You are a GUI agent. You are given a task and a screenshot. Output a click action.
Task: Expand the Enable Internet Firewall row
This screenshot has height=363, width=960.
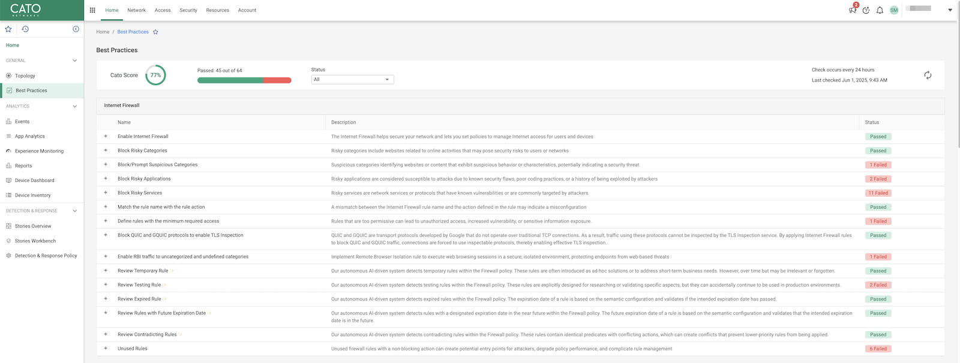coord(106,136)
